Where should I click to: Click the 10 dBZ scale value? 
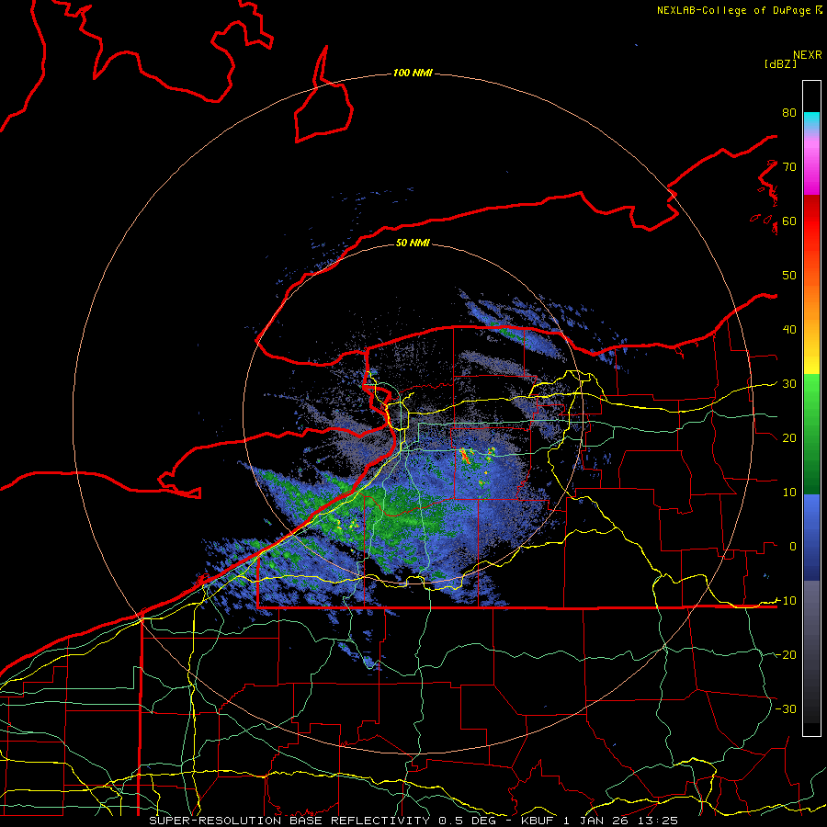point(789,493)
